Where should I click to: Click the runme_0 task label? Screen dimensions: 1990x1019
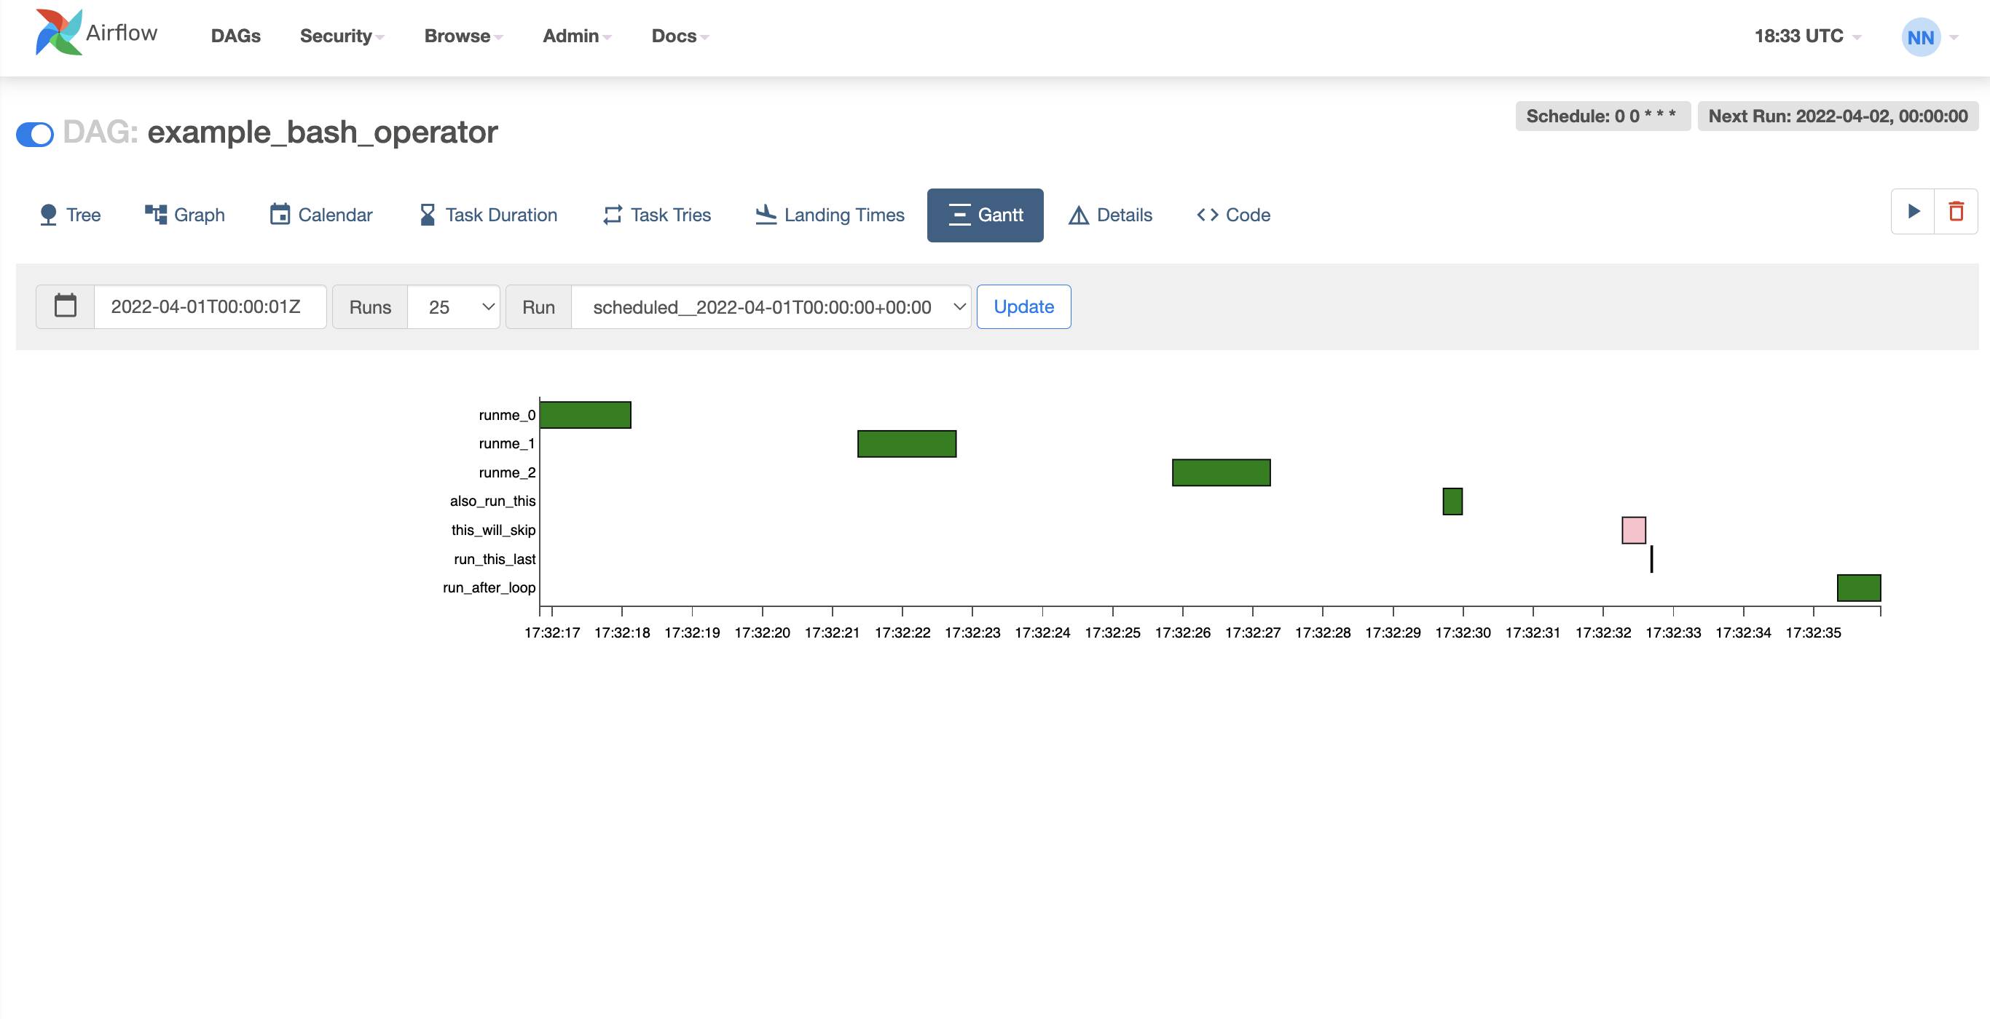click(x=507, y=415)
